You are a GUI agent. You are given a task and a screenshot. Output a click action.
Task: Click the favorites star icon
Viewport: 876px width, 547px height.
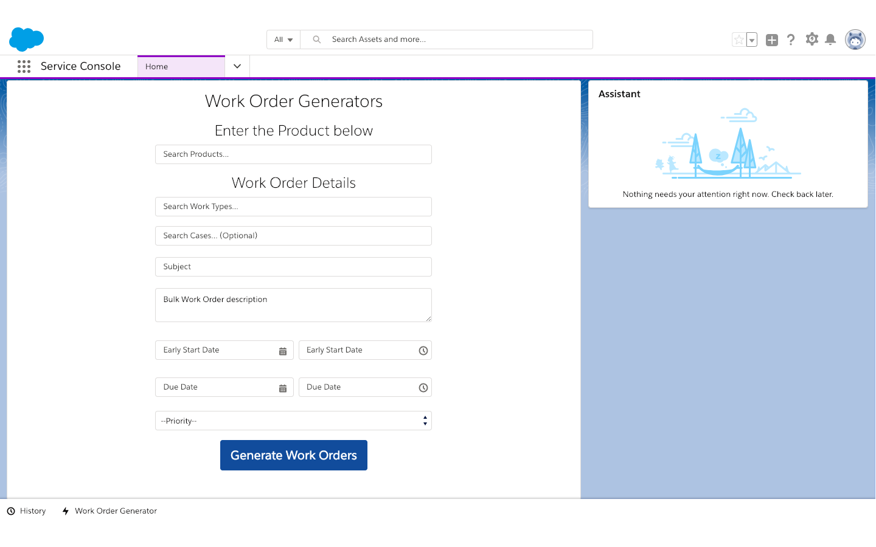point(739,40)
